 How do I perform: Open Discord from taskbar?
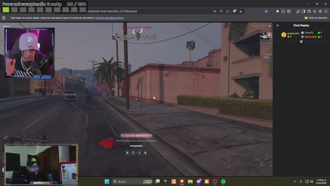199,182
